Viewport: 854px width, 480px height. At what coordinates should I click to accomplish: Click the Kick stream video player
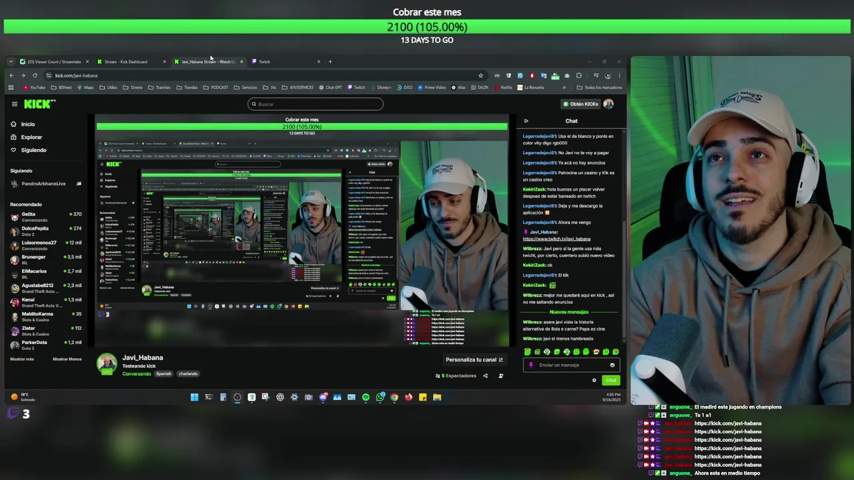(302, 231)
